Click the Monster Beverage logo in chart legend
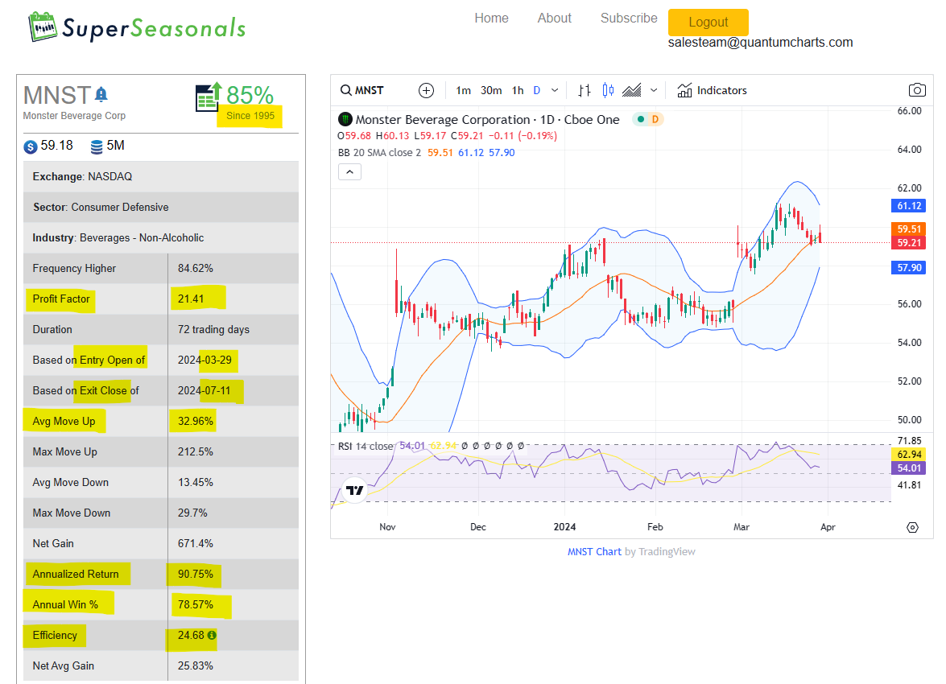946x684 pixels. pyautogui.click(x=345, y=119)
